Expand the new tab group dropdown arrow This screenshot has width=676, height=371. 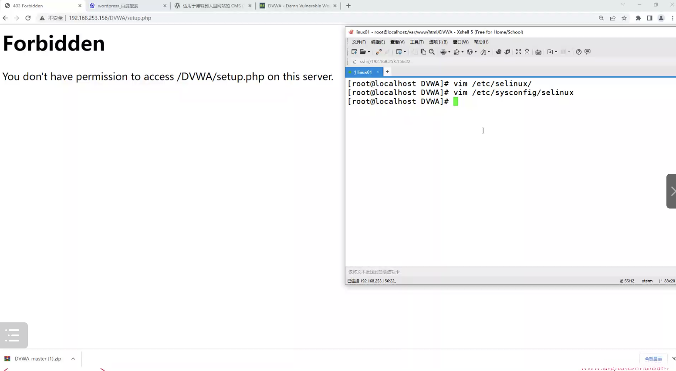[556, 52]
